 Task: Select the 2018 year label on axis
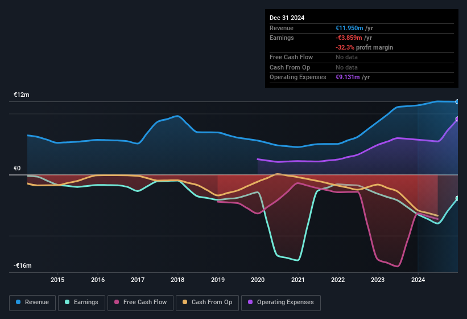(177, 280)
